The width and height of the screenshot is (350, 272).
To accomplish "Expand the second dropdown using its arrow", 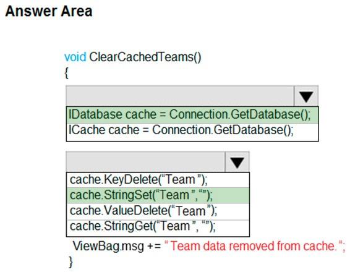I will tap(237, 162).
